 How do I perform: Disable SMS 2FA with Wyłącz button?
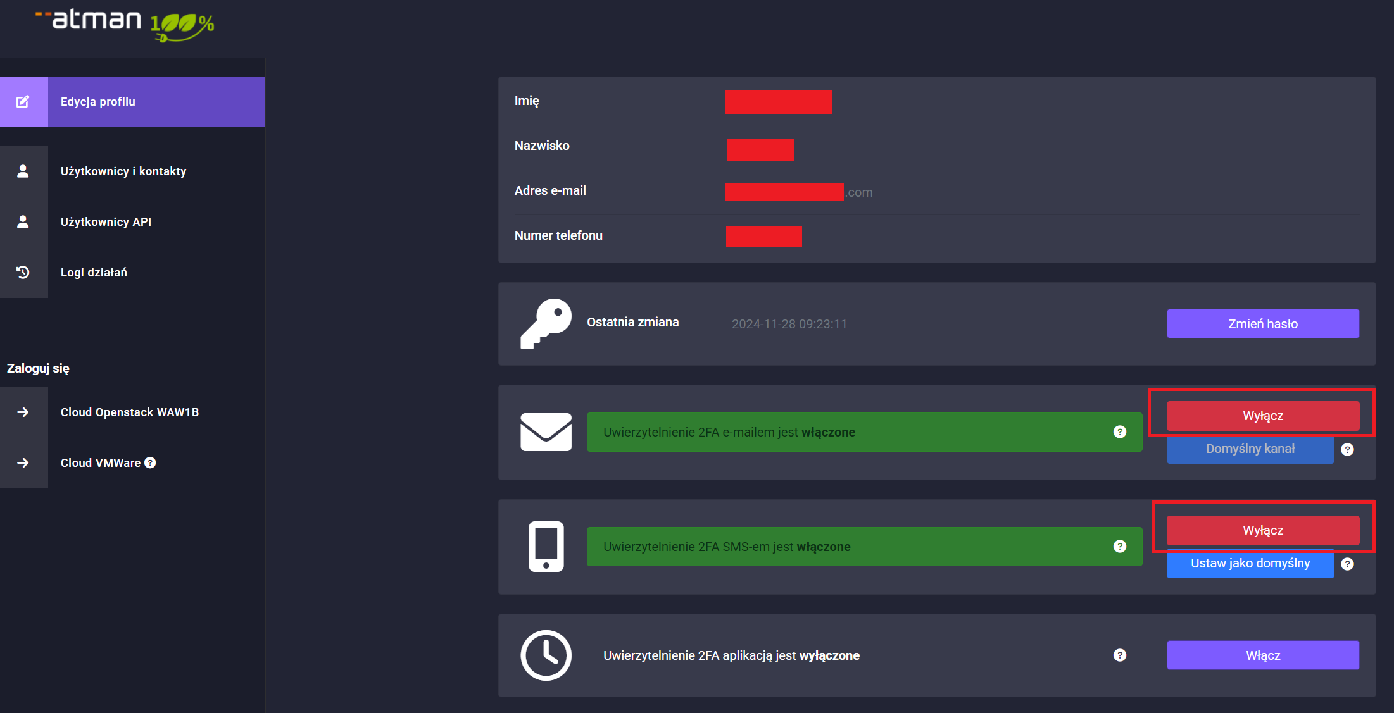(1262, 530)
